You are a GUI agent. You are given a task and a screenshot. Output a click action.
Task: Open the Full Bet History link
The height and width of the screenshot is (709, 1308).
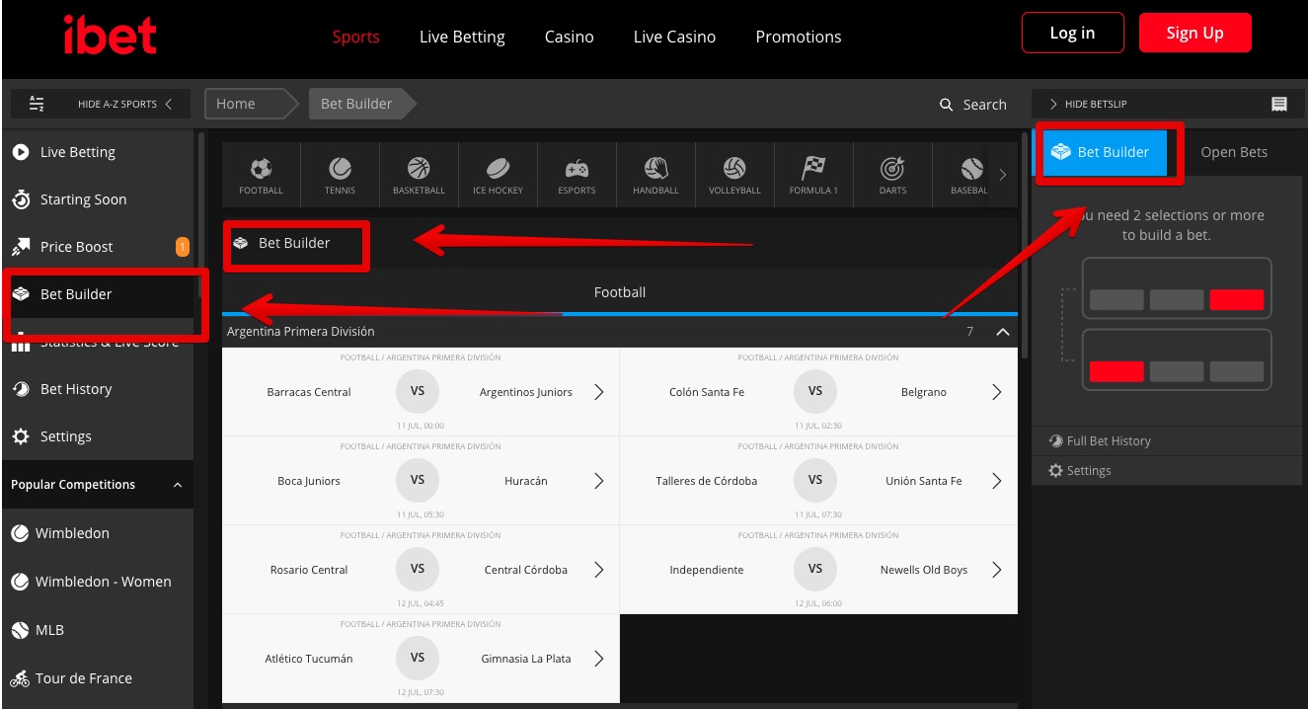tap(1109, 441)
